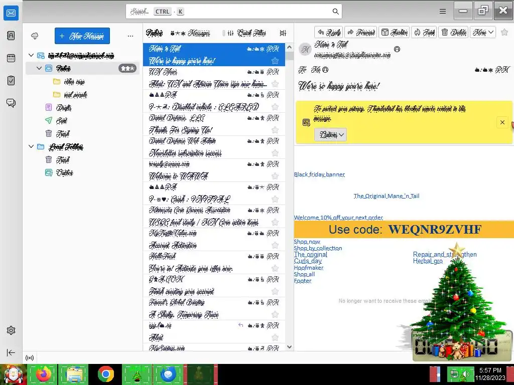Archive the message
Screen dimensions: 514x385
tap(395, 32)
